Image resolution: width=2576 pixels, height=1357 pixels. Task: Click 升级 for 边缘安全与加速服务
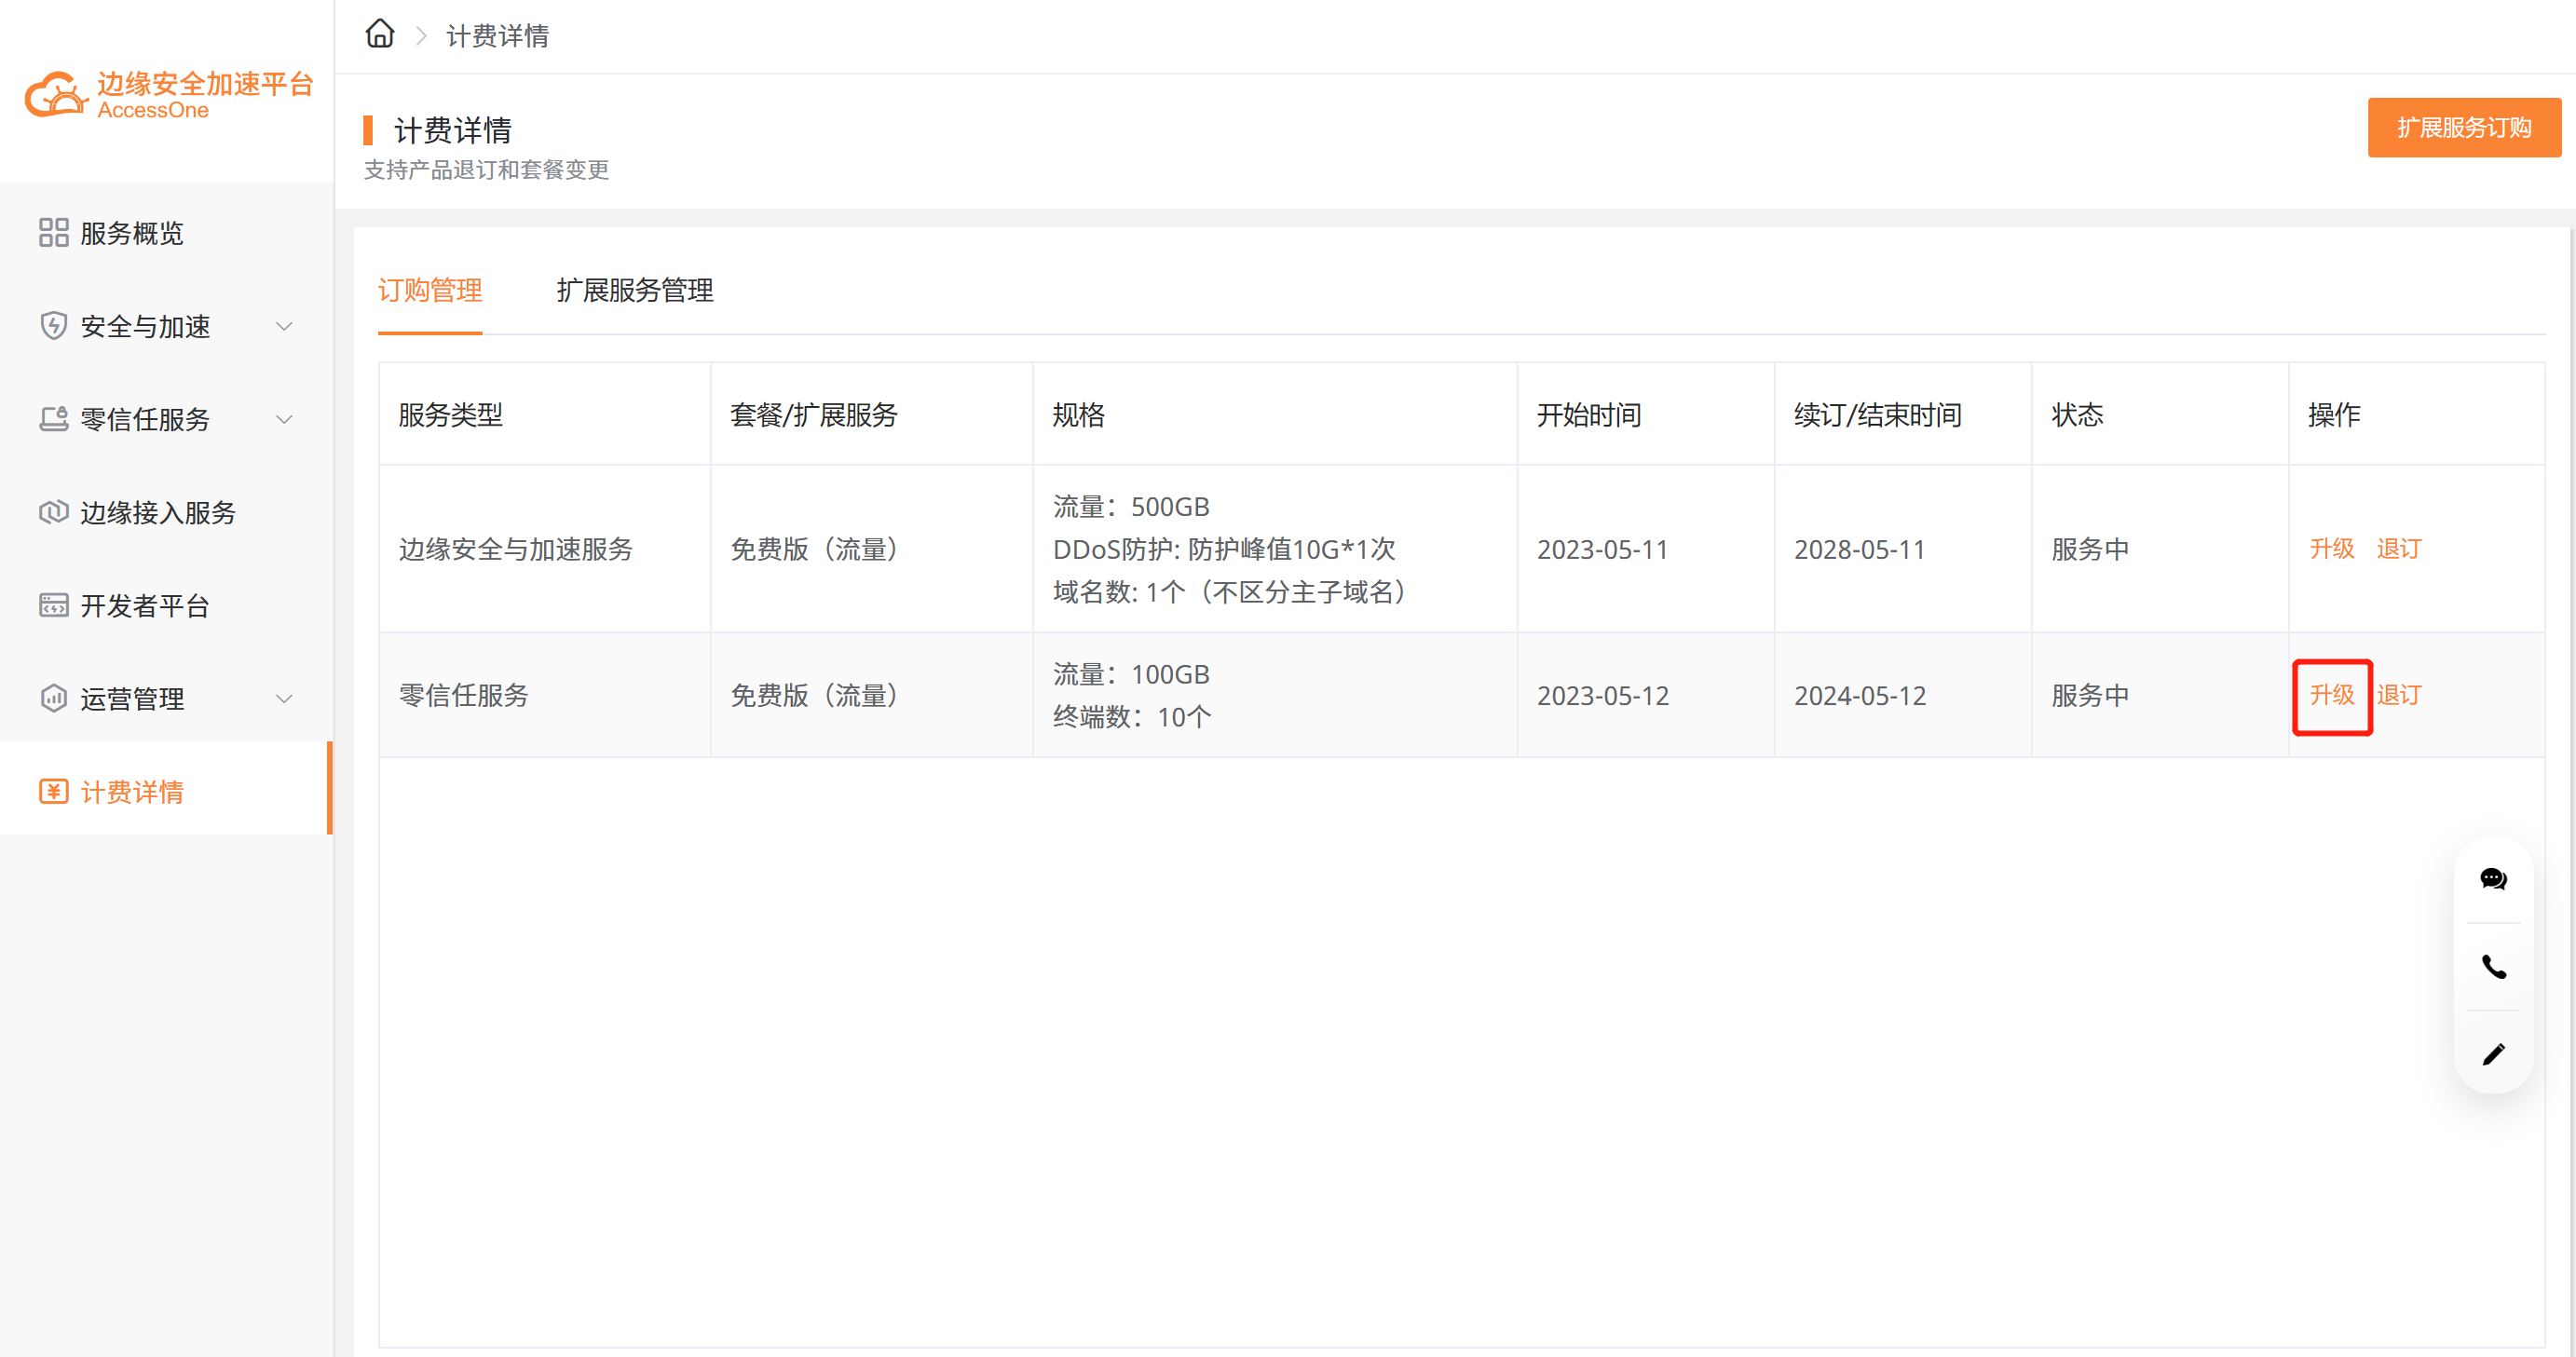coord(2331,549)
